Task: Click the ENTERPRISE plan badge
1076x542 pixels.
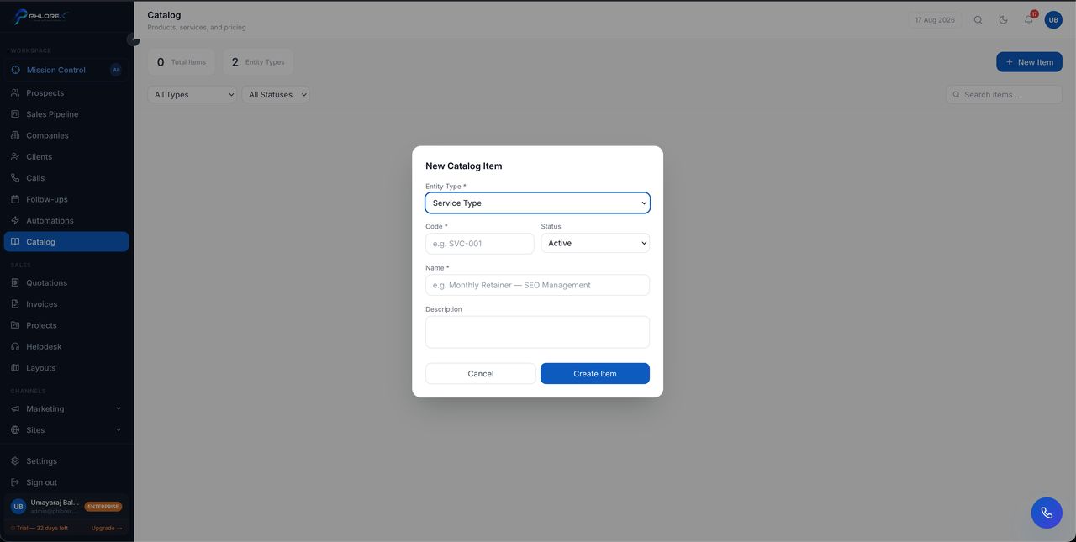Action: tap(103, 507)
